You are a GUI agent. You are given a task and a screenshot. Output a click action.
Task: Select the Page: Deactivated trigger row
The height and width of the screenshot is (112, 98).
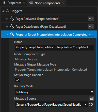coord(49,27)
